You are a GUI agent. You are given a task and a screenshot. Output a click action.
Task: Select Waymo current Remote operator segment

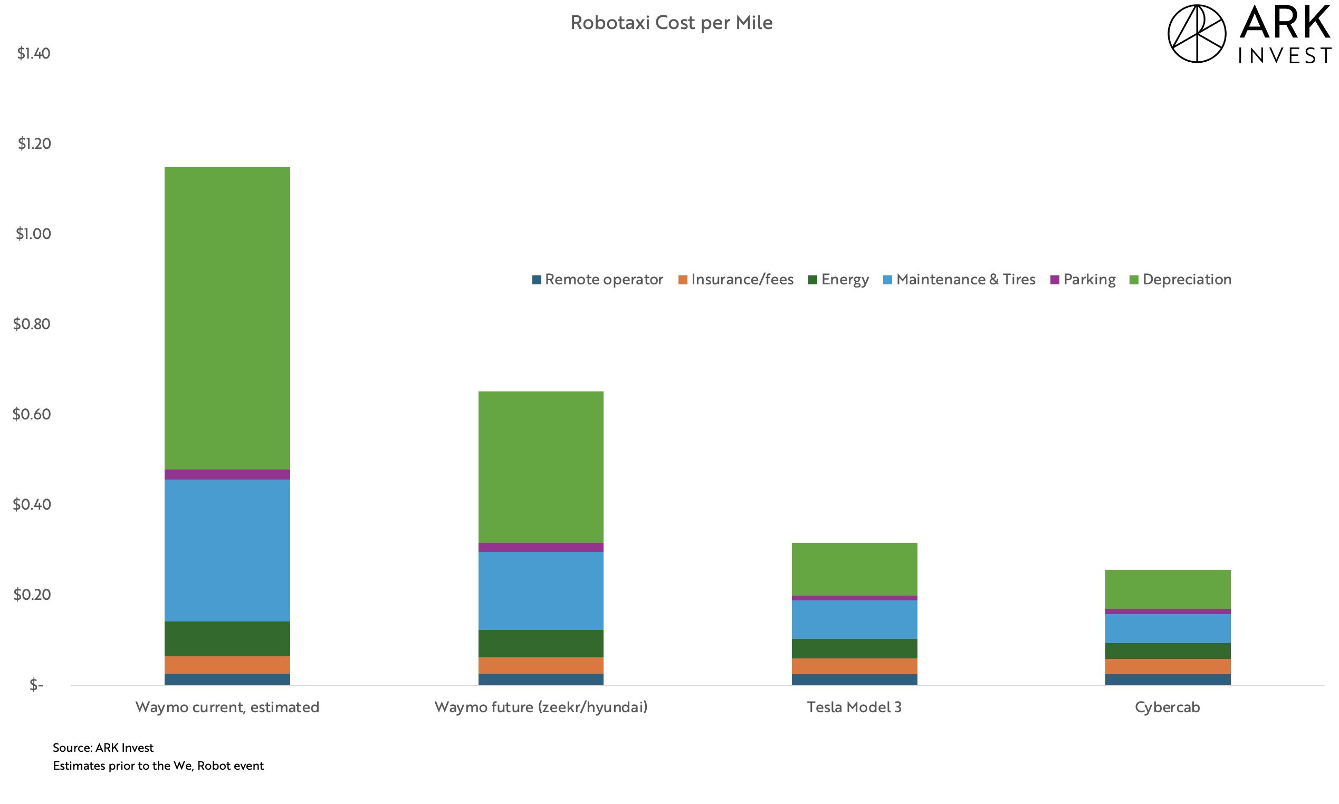(x=227, y=679)
